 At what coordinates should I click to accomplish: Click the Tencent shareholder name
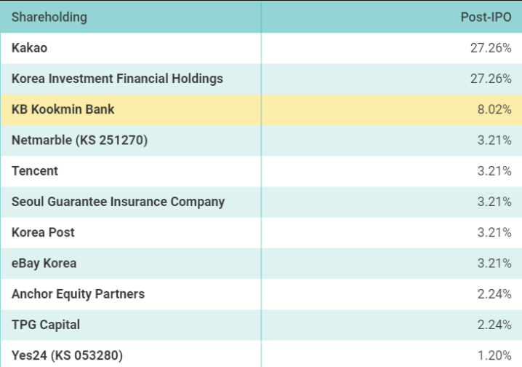click(x=35, y=171)
